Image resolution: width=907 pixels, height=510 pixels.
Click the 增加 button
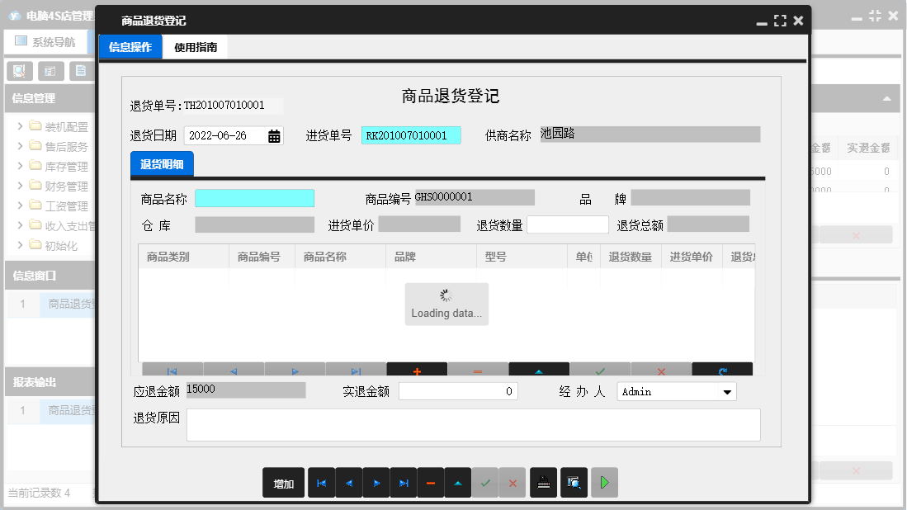(x=283, y=483)
